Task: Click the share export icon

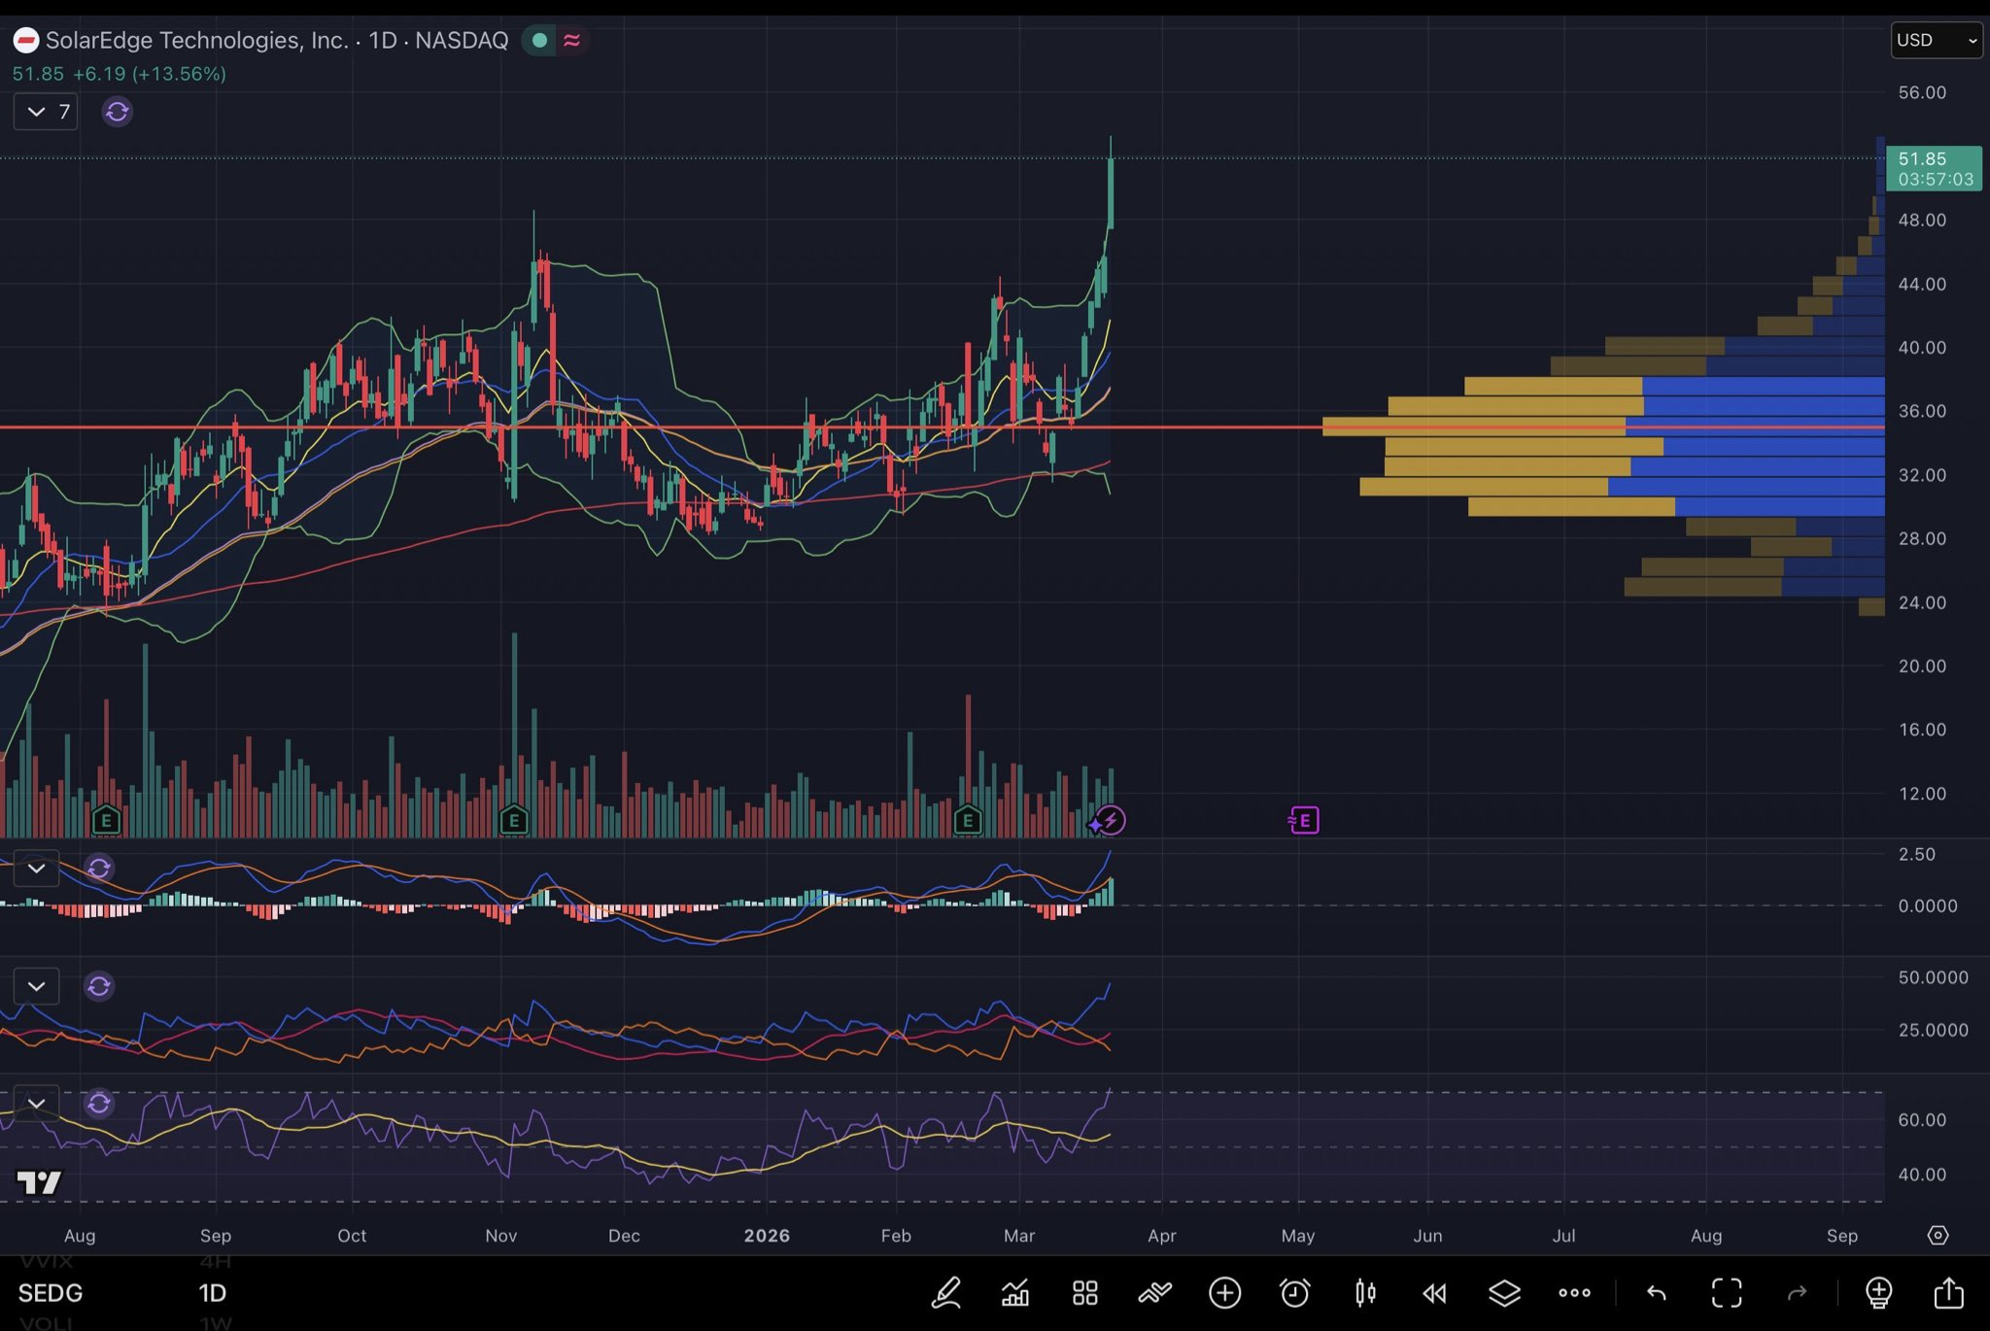Action: [1948, 1293]
